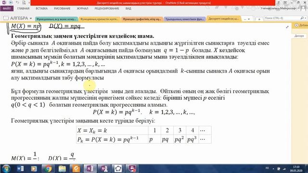Click the search magnifier icon
308x173 pixels.
click(302, 18)
